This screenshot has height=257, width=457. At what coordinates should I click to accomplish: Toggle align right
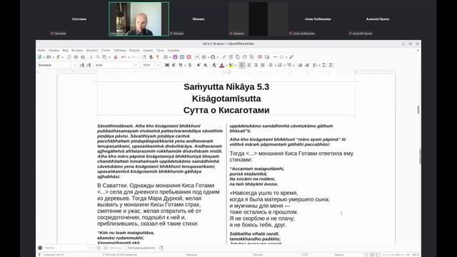pyautogui.click(x=256, y=65)
